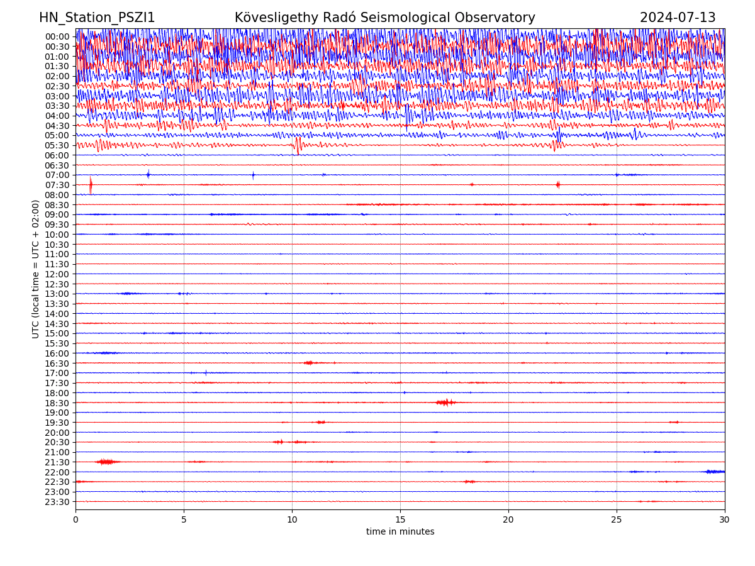Select the 00:00 trace time label
This screenshot has width=755, height=566.
[x=57, y=36]
